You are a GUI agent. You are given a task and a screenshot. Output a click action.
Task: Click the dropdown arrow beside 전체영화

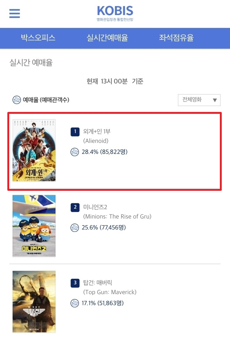point(215,100)
